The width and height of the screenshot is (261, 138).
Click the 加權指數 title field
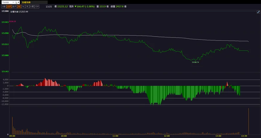(34, 2)
